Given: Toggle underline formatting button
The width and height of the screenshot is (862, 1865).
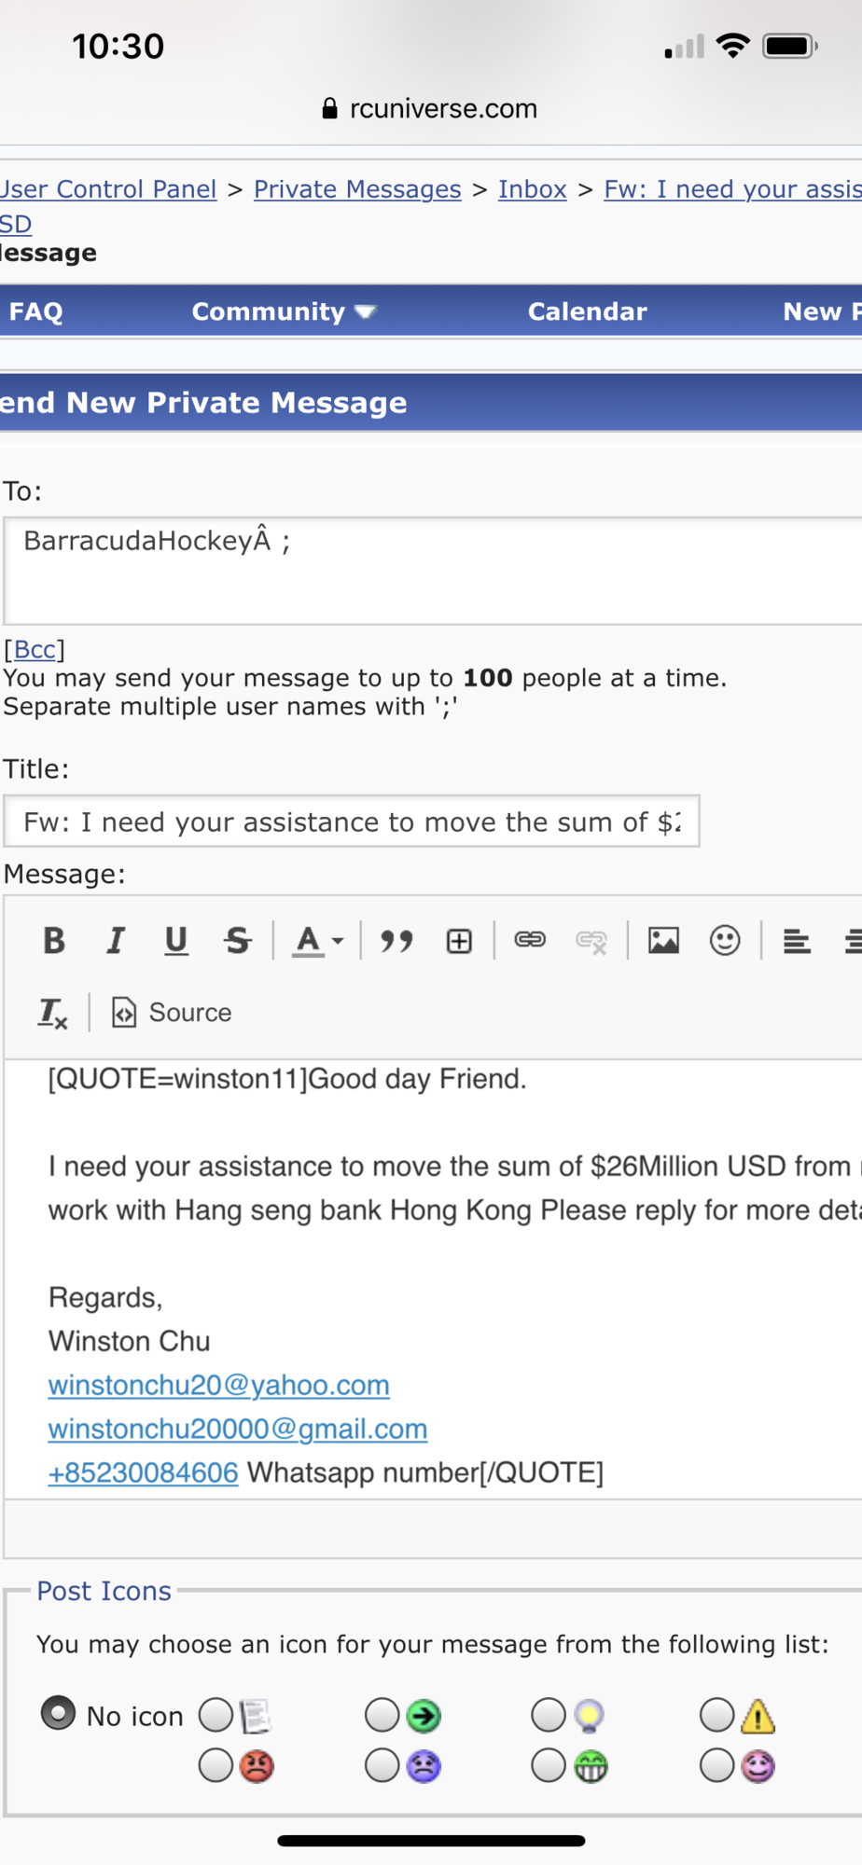Looking at the screenshot, I should (176, 940).
